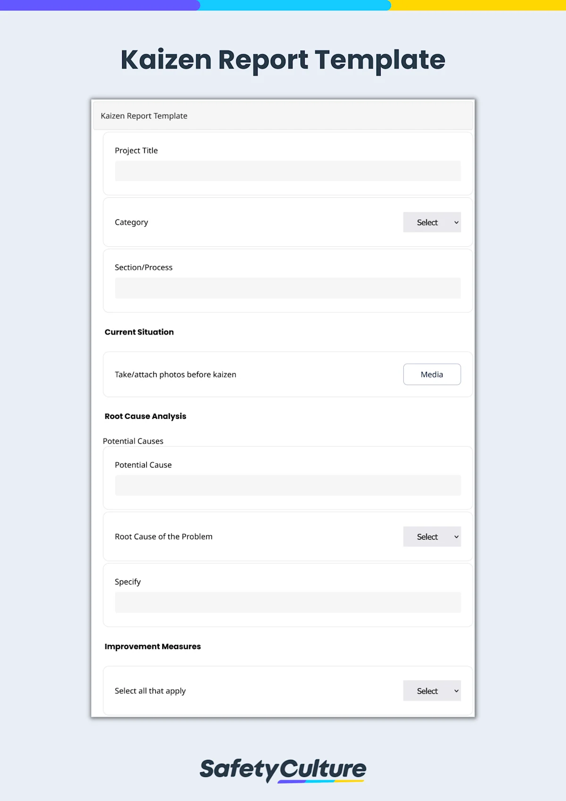566x801 pixels.
Task: Click the Specify input field
Action: (x=288, y=602)
